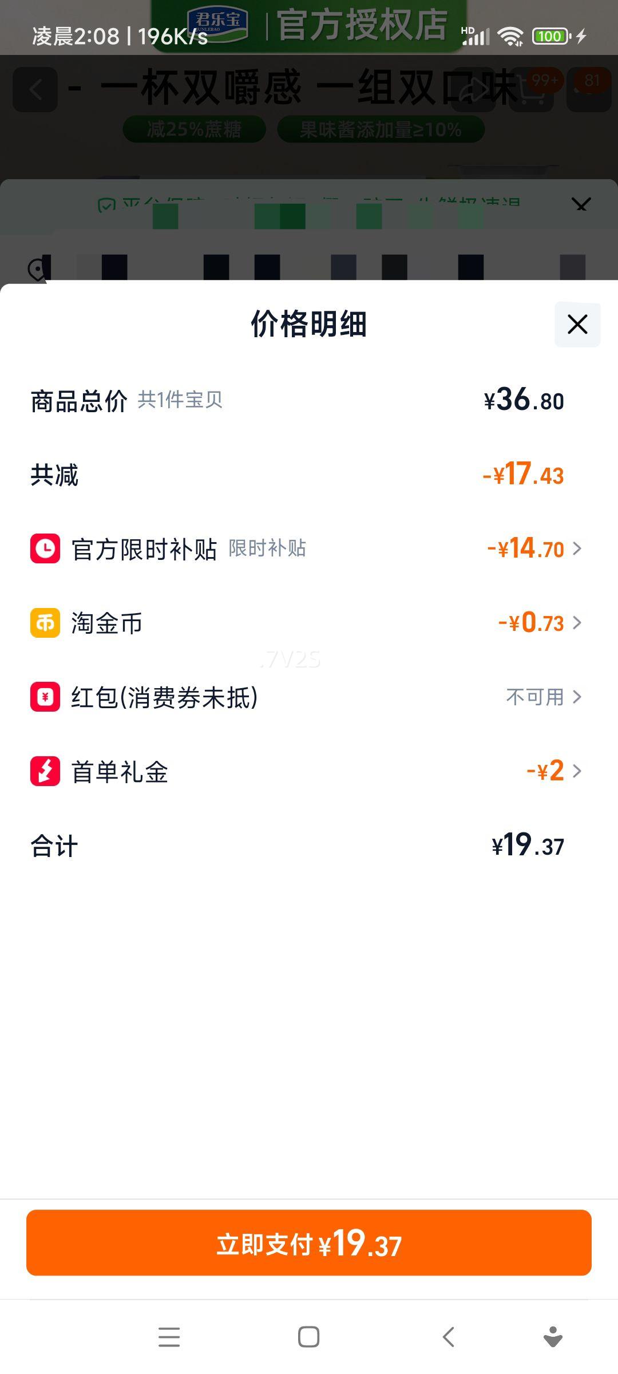
Task: Tap the Android back navigation arrow
Action: tap(449, 1337)
